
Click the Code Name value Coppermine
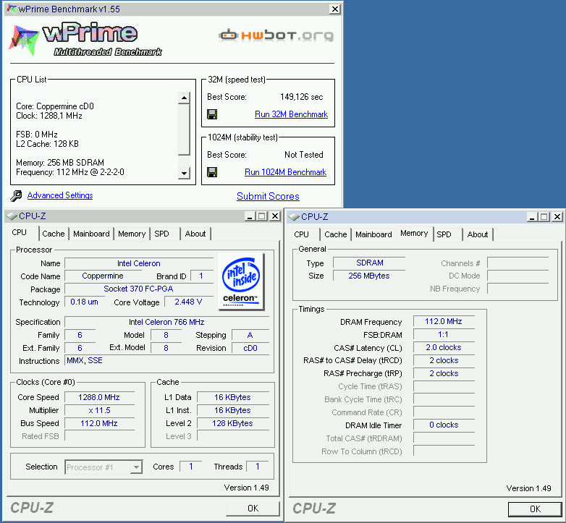pyautogui.click(x=103, y=276)
